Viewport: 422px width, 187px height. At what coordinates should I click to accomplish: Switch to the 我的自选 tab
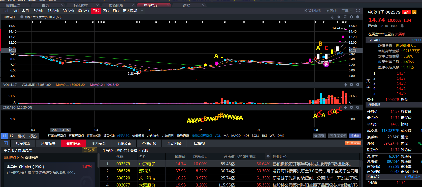pyautogui.click(x=13, y=5)
